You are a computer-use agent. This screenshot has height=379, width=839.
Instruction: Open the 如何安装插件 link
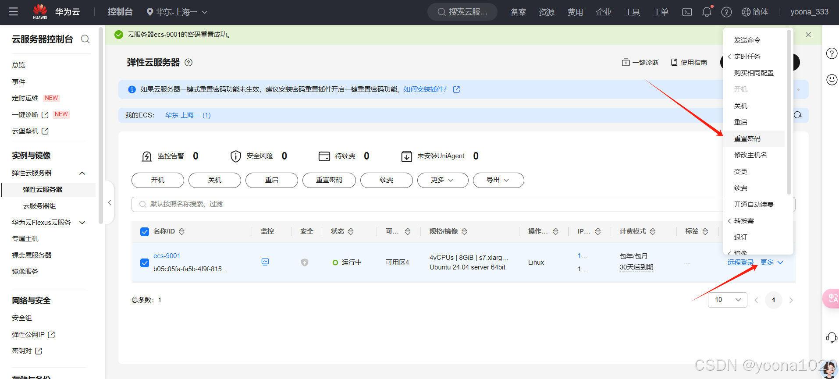coord(425,89)
